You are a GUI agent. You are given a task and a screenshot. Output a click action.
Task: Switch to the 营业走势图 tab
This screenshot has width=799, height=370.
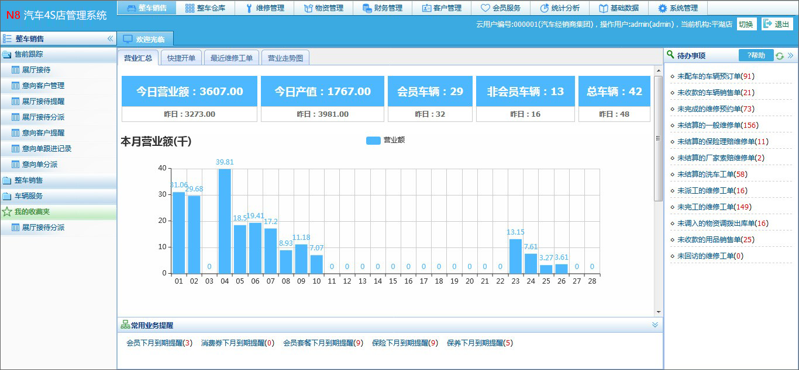[x=285, y=58]
